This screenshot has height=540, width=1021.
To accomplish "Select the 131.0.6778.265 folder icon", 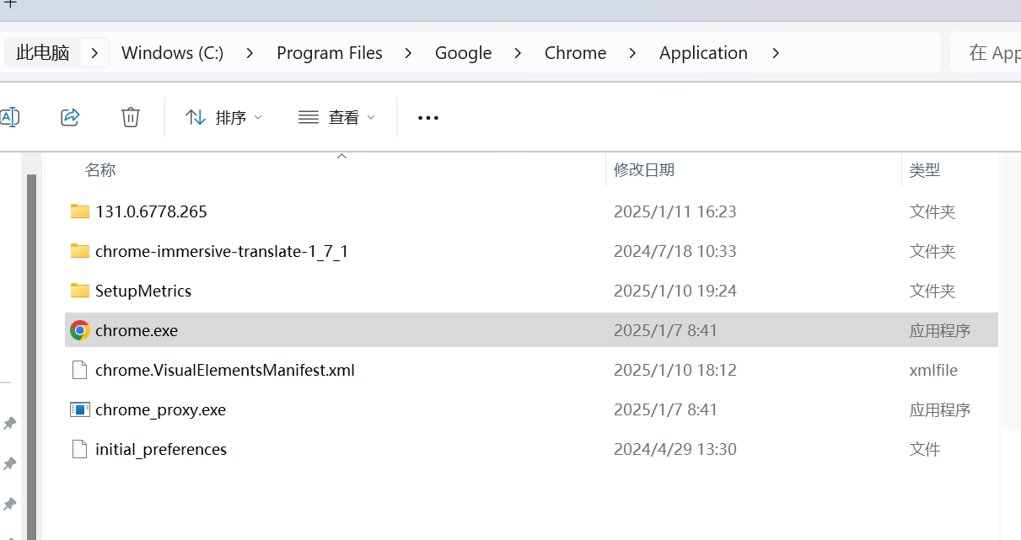I will [x=80, y=211].
